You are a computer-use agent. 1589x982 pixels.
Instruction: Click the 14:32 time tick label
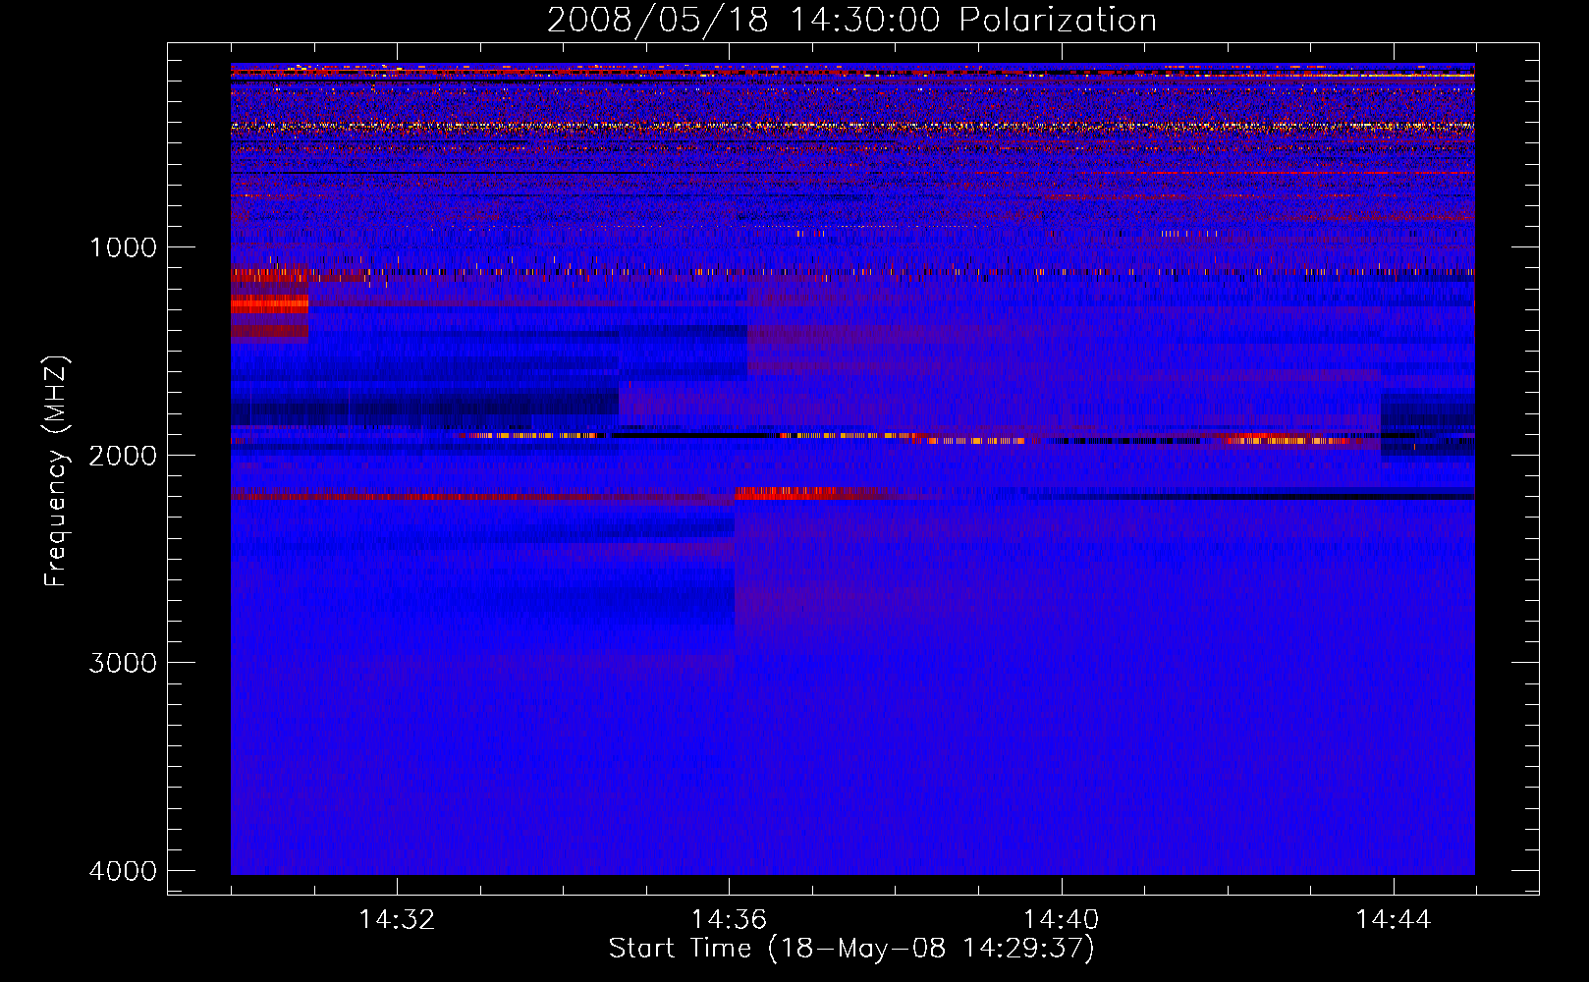click(x=397, y=920)
